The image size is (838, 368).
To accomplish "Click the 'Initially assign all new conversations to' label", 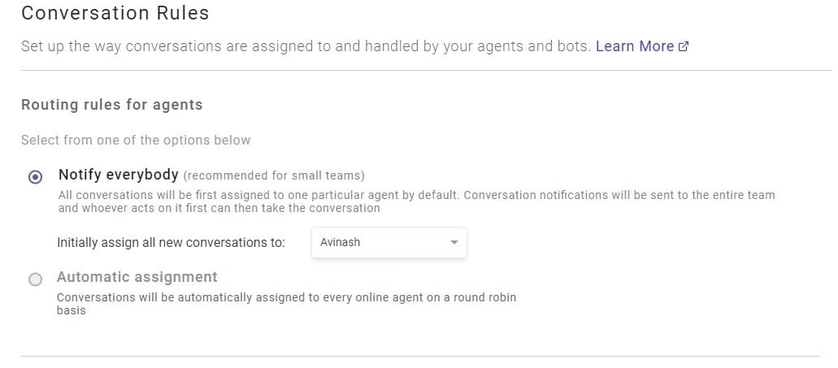I will point(171,242).
